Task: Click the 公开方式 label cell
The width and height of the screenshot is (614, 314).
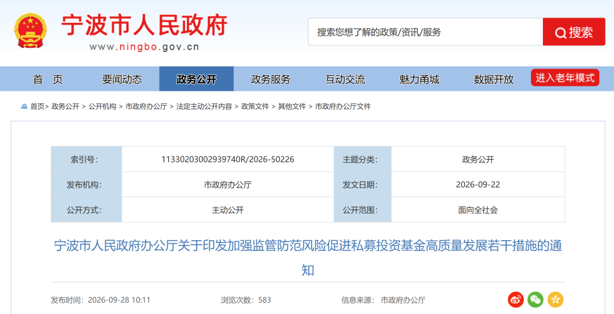Action: point(86,210)
